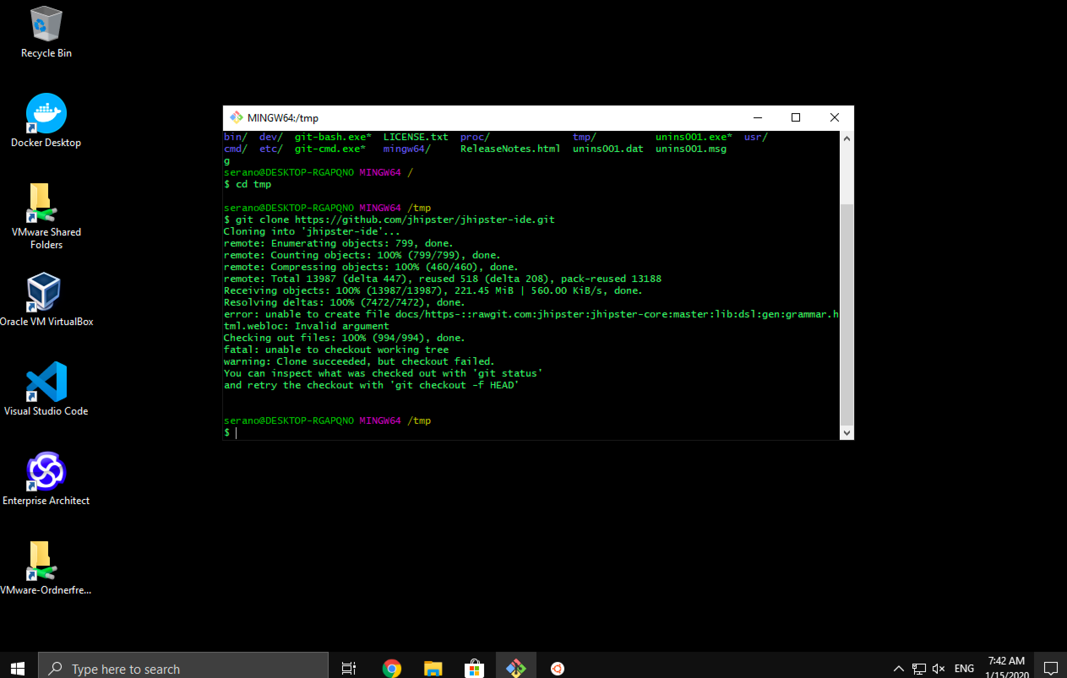Click the Git Bash taskbar button
The width and height of the screenshot is (1067, 678).
[516, 668]
